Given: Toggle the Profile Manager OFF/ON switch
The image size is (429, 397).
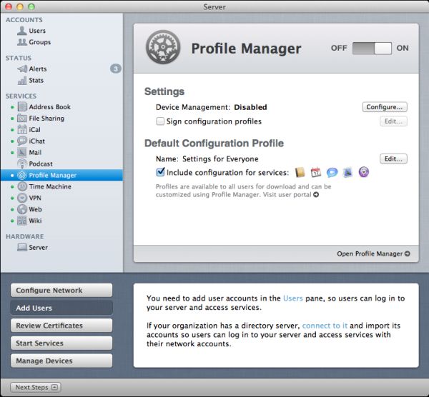Looking at the screenshot, I should (x=372, y=49).
